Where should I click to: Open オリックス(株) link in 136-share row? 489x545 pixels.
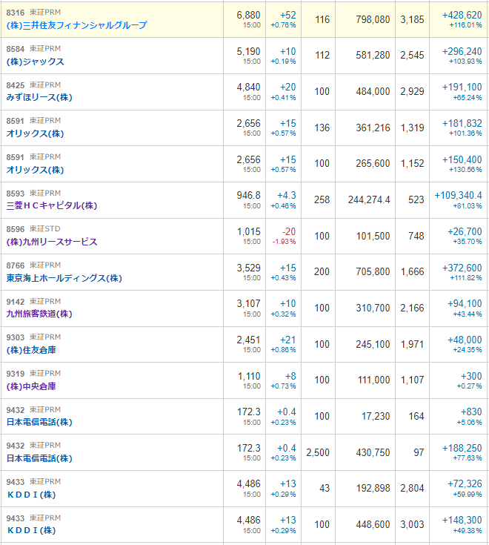click(x=35, y=133)
